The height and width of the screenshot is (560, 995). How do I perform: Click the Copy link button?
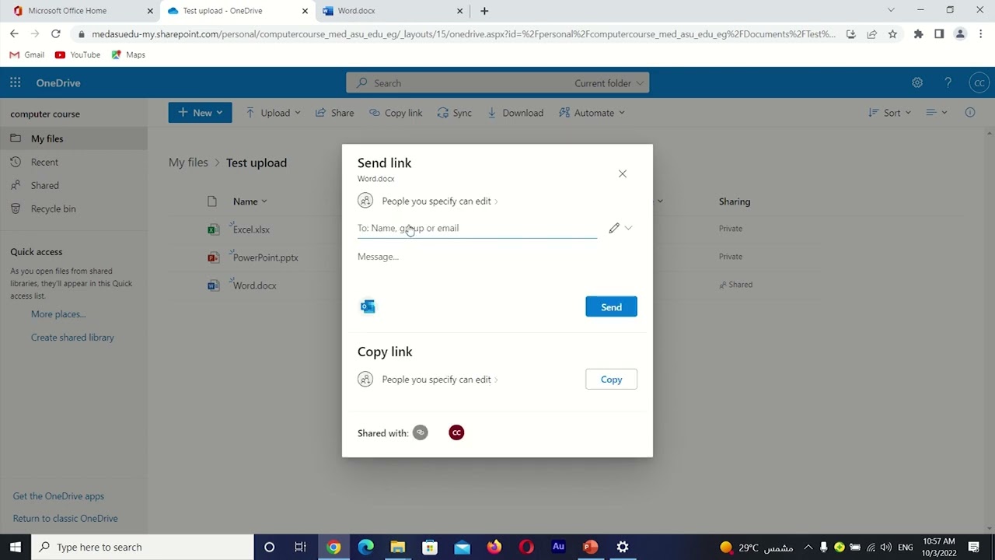tap(611, 380)
